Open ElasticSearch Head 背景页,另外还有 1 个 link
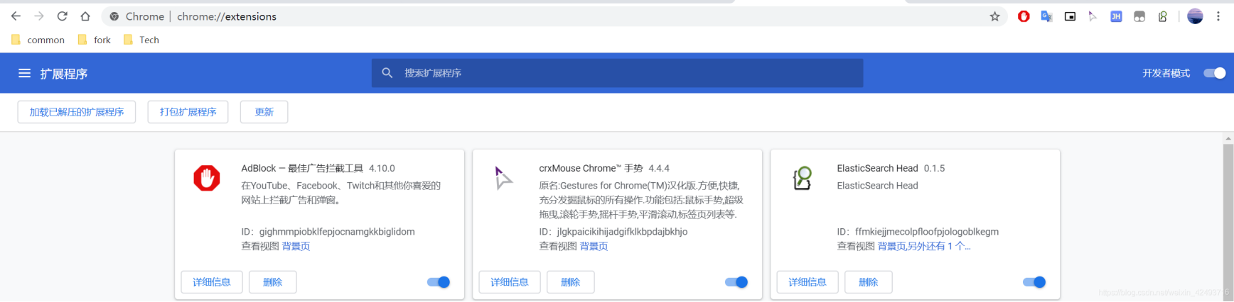Viewport: 1234px width, 302px height. click(x=924, y=246)
